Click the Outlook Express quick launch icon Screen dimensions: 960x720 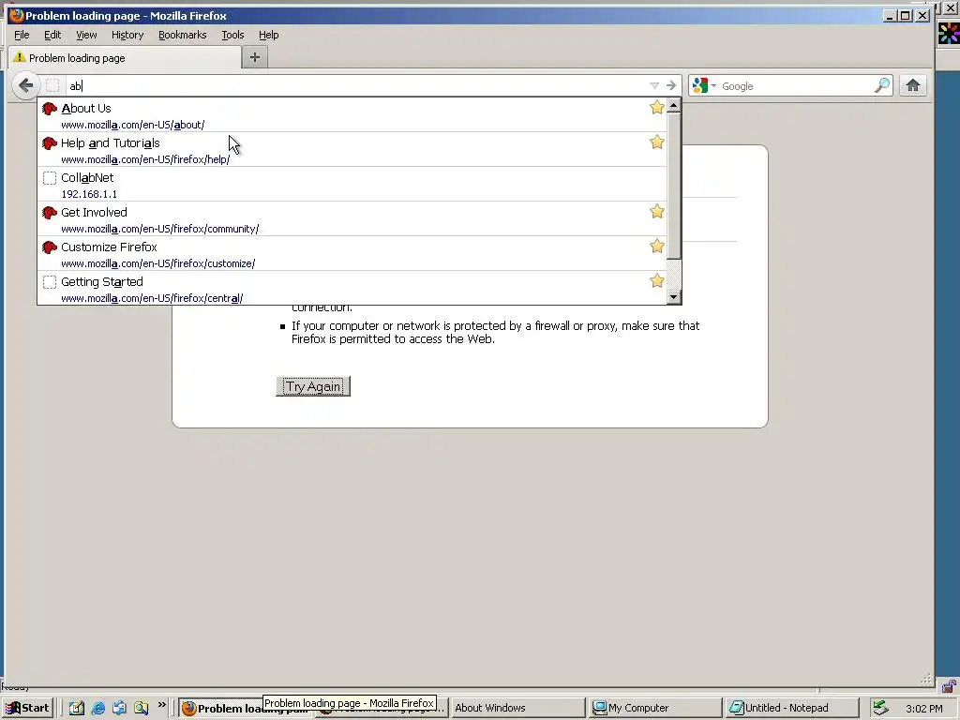click(x=119, y=709)
